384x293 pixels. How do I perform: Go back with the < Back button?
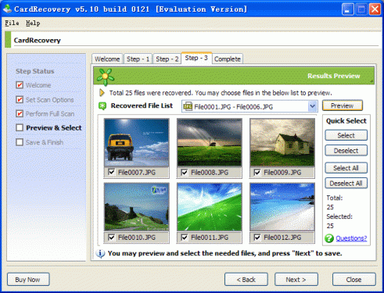[246, 280]
